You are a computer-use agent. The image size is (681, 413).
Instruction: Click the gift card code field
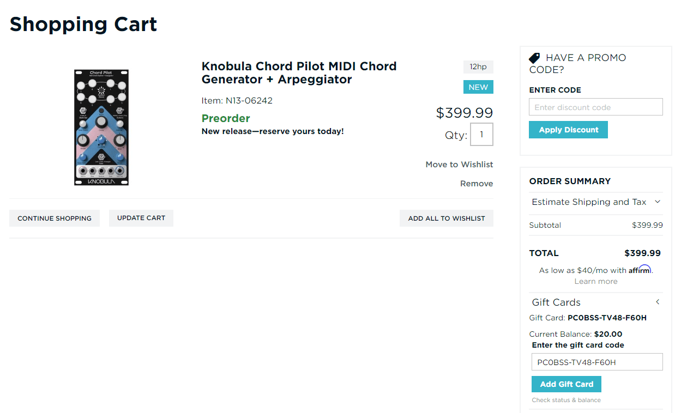[596, 361]
